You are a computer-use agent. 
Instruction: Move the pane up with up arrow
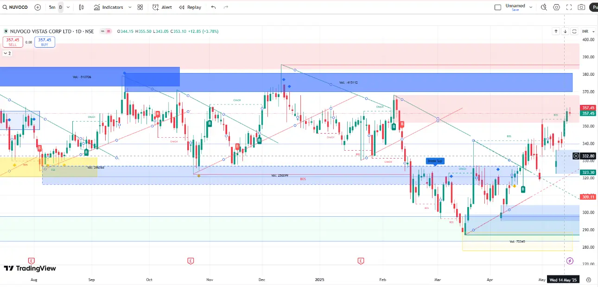click(x=556, y=31)
